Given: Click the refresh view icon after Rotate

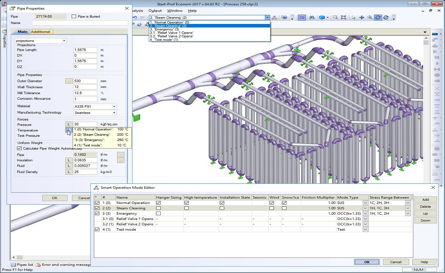Looking at the screenshot, I should (x=386, y=17).
